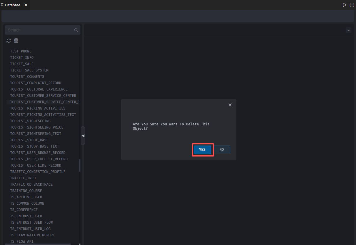
Task: Close the delete confirmation dialog with X
Action: 230,105
